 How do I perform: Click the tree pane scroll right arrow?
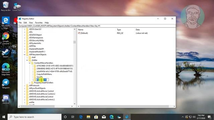72,106
